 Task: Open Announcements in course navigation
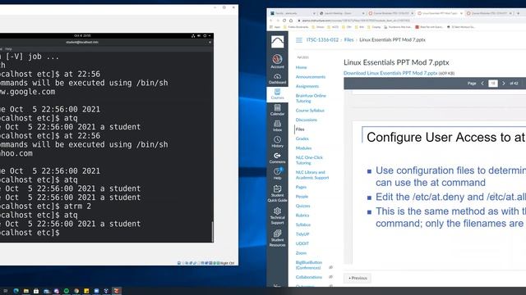coord(311,76)
